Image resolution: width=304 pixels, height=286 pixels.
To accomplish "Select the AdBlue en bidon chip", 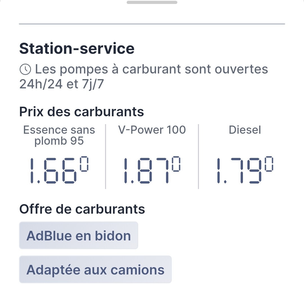I will (x=79, y=236).
